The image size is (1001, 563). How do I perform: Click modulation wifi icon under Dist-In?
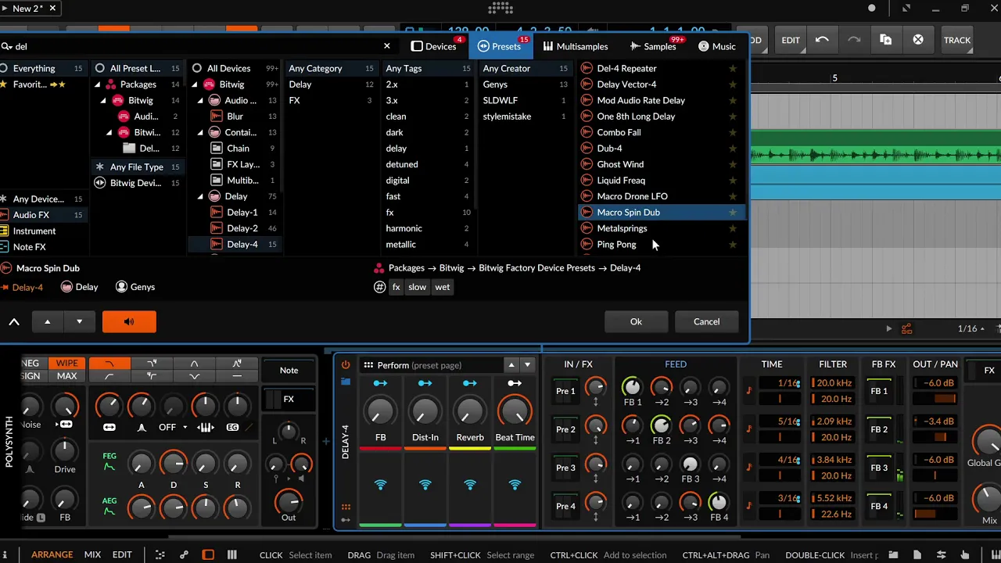coord(425,485)
